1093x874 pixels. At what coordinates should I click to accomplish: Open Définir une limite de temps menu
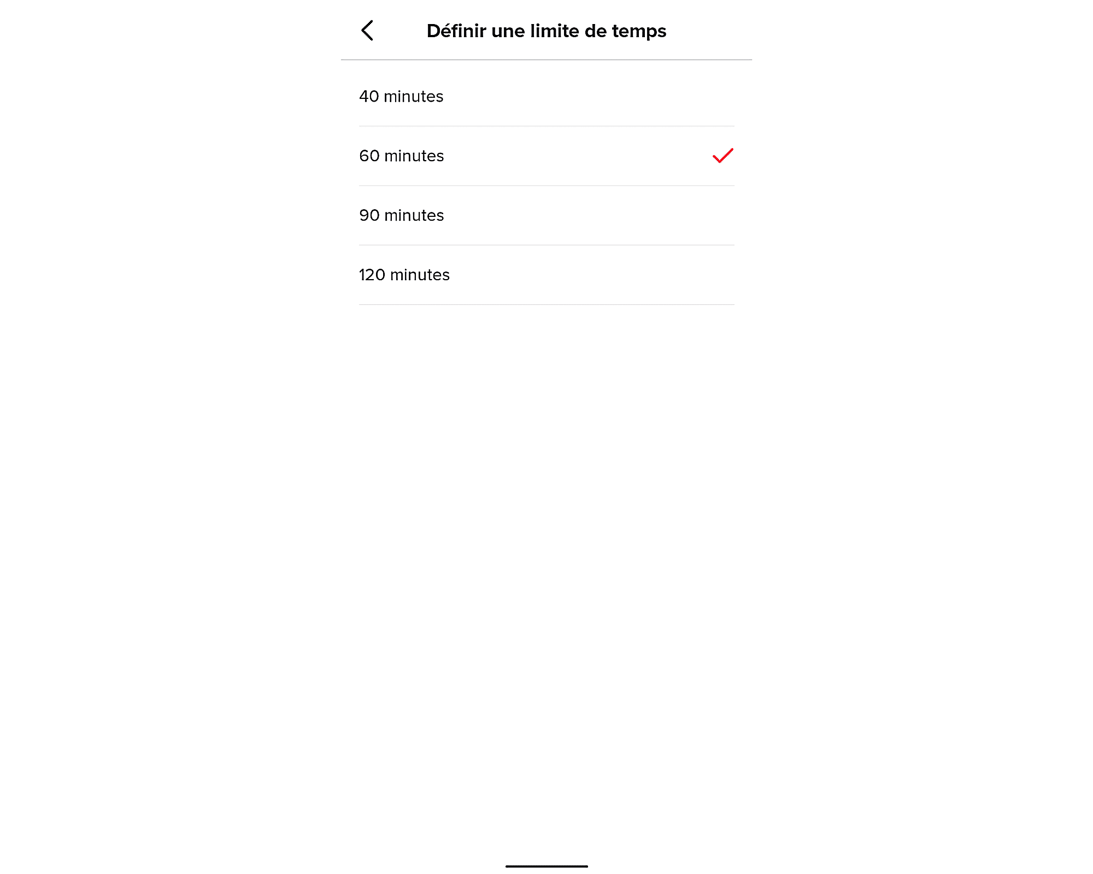click(x=546, y=31)
